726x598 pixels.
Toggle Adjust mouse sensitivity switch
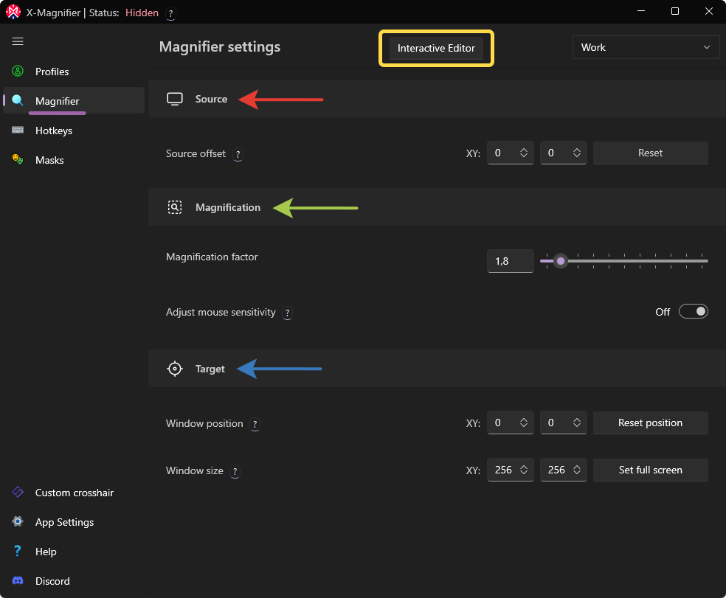tap(693, 311)
